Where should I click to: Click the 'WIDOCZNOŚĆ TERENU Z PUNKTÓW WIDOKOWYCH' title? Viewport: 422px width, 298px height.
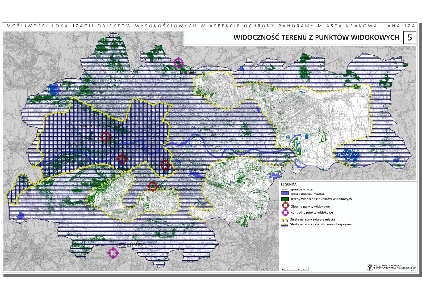(316, 38)
